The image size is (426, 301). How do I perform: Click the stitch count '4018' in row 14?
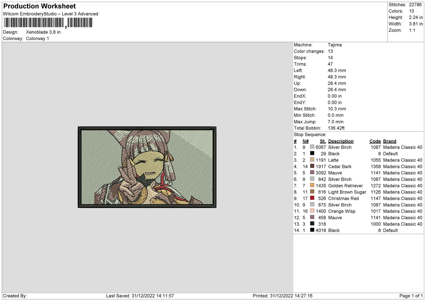point(321,231)
